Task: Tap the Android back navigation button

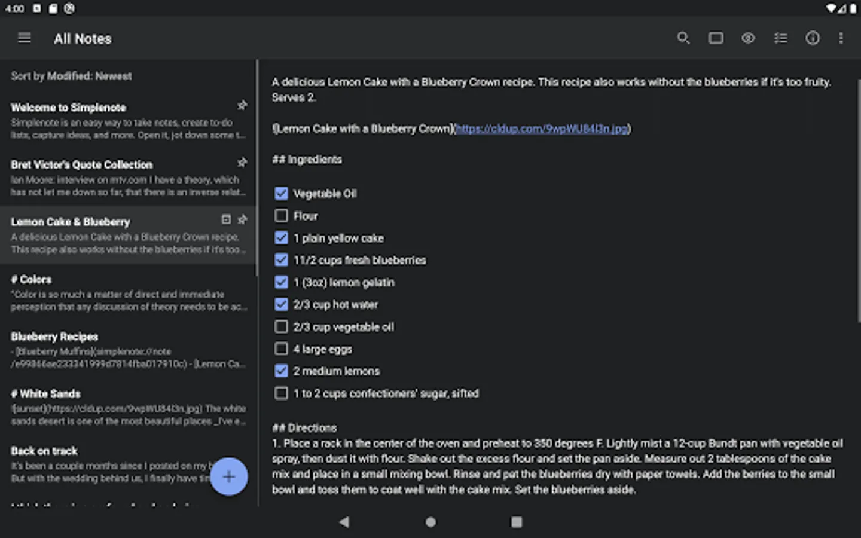Action: pos(344,522)
